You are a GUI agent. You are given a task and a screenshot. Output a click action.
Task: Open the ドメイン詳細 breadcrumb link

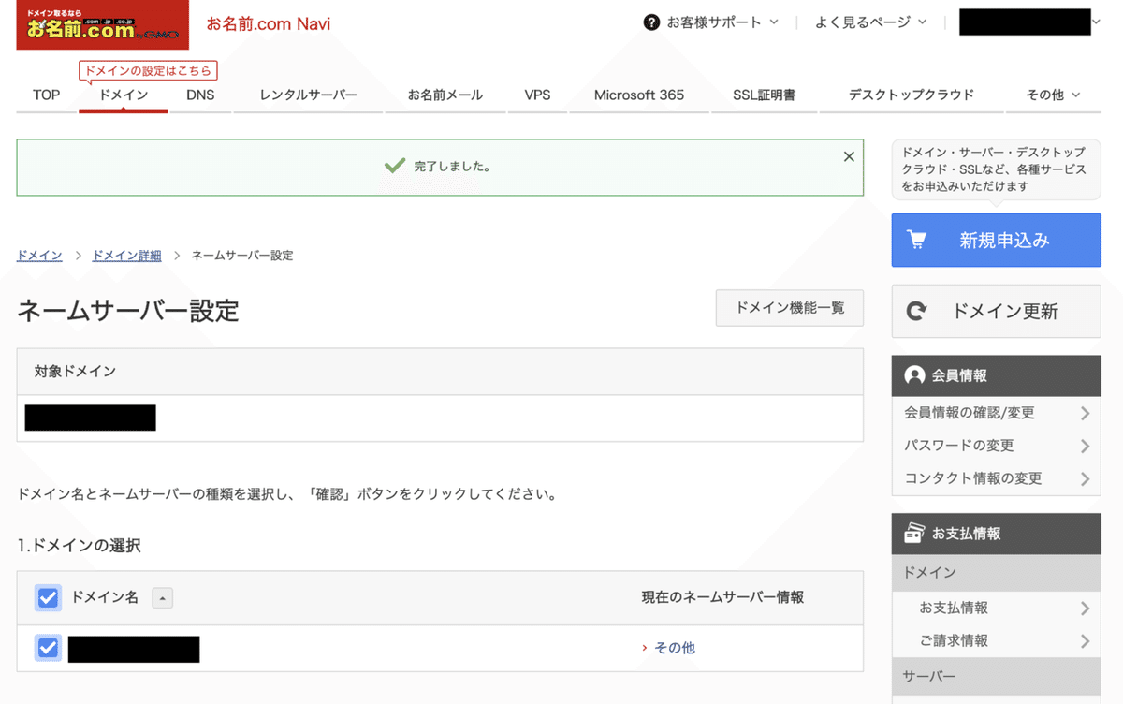coord(126,255)
